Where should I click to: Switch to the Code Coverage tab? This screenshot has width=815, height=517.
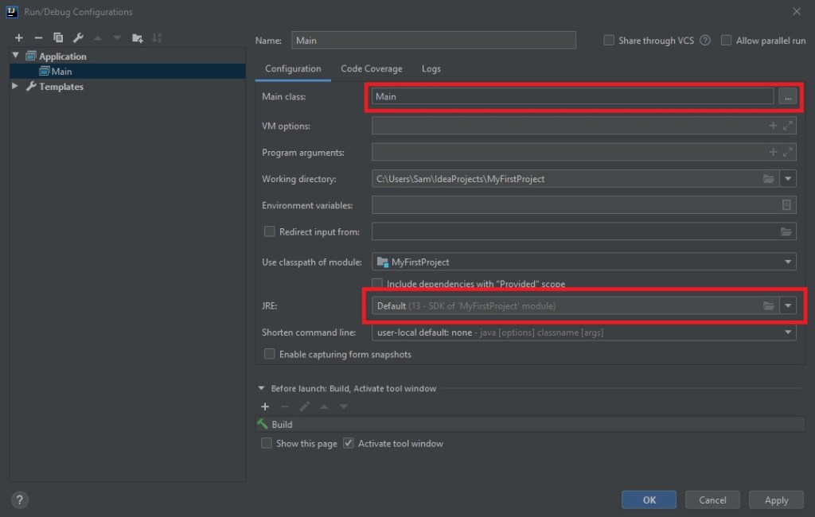pos(371,68)
